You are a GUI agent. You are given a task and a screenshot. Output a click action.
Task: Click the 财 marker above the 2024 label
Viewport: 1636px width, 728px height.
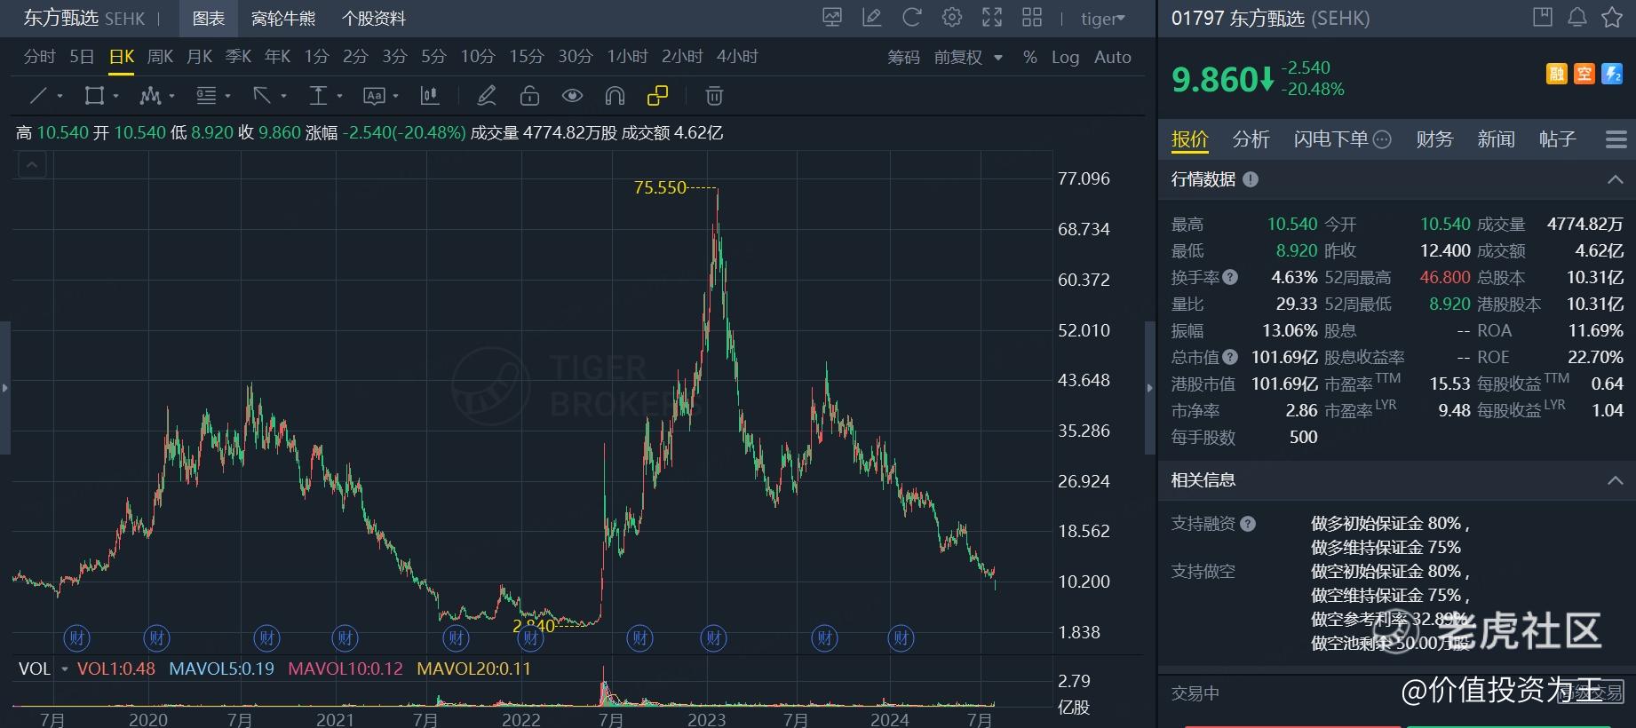click(x=901, y=637)
